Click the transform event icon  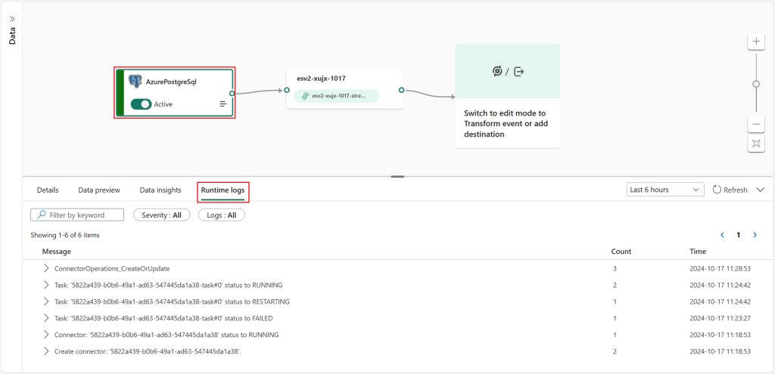496,72
